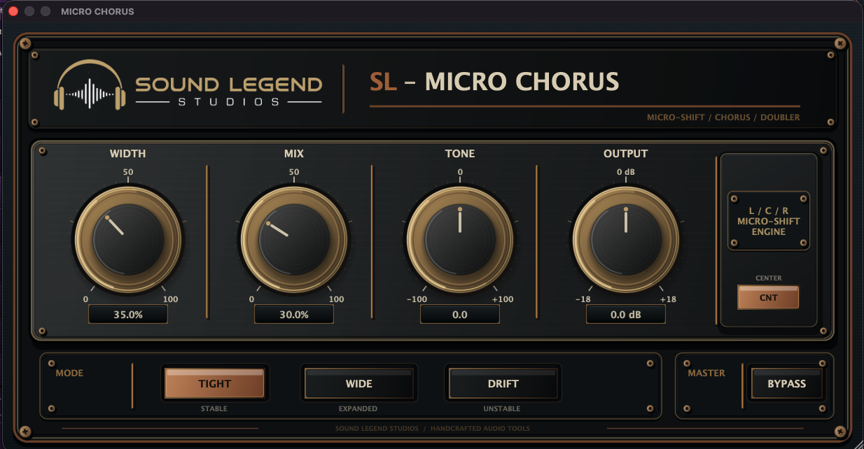This screenshot has width=864, height=449.
Task: Close the Micro Chorus window
Action: 13,11
